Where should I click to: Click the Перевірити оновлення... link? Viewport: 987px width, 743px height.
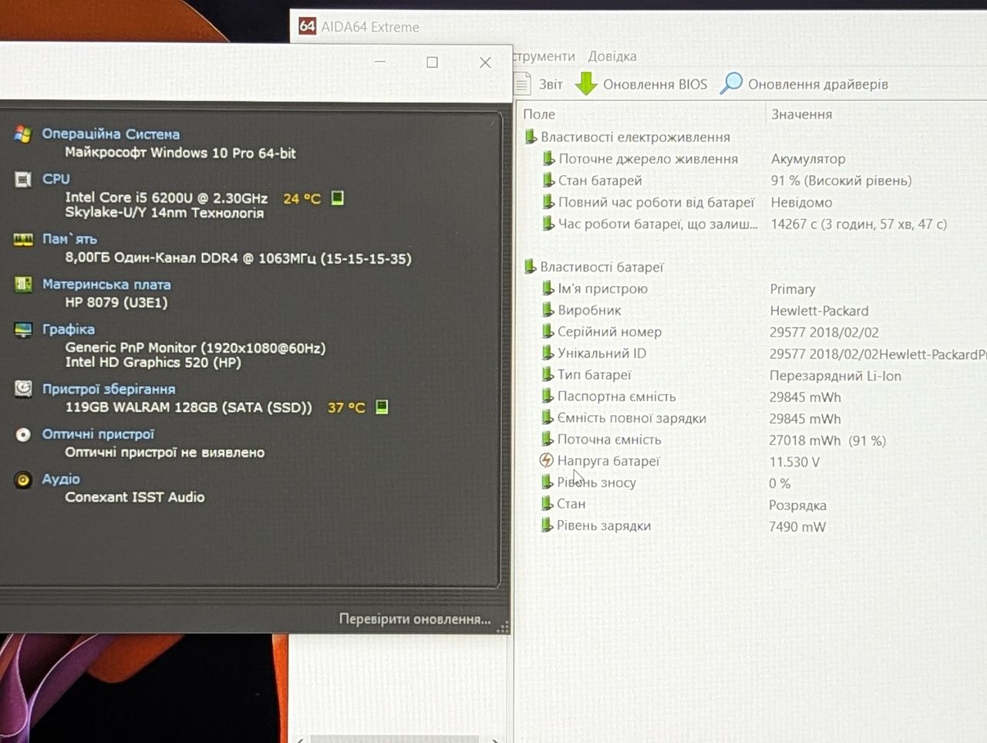pos(415,619)
